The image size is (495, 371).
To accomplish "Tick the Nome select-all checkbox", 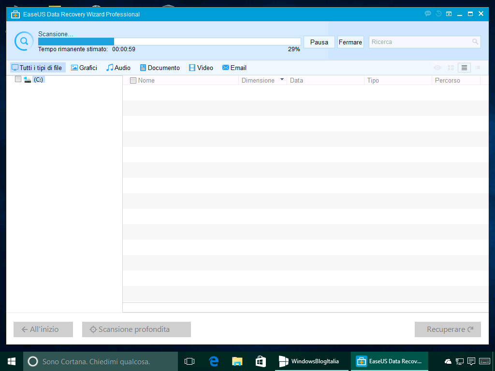I will pyautogui.click(x=133, y=81).
